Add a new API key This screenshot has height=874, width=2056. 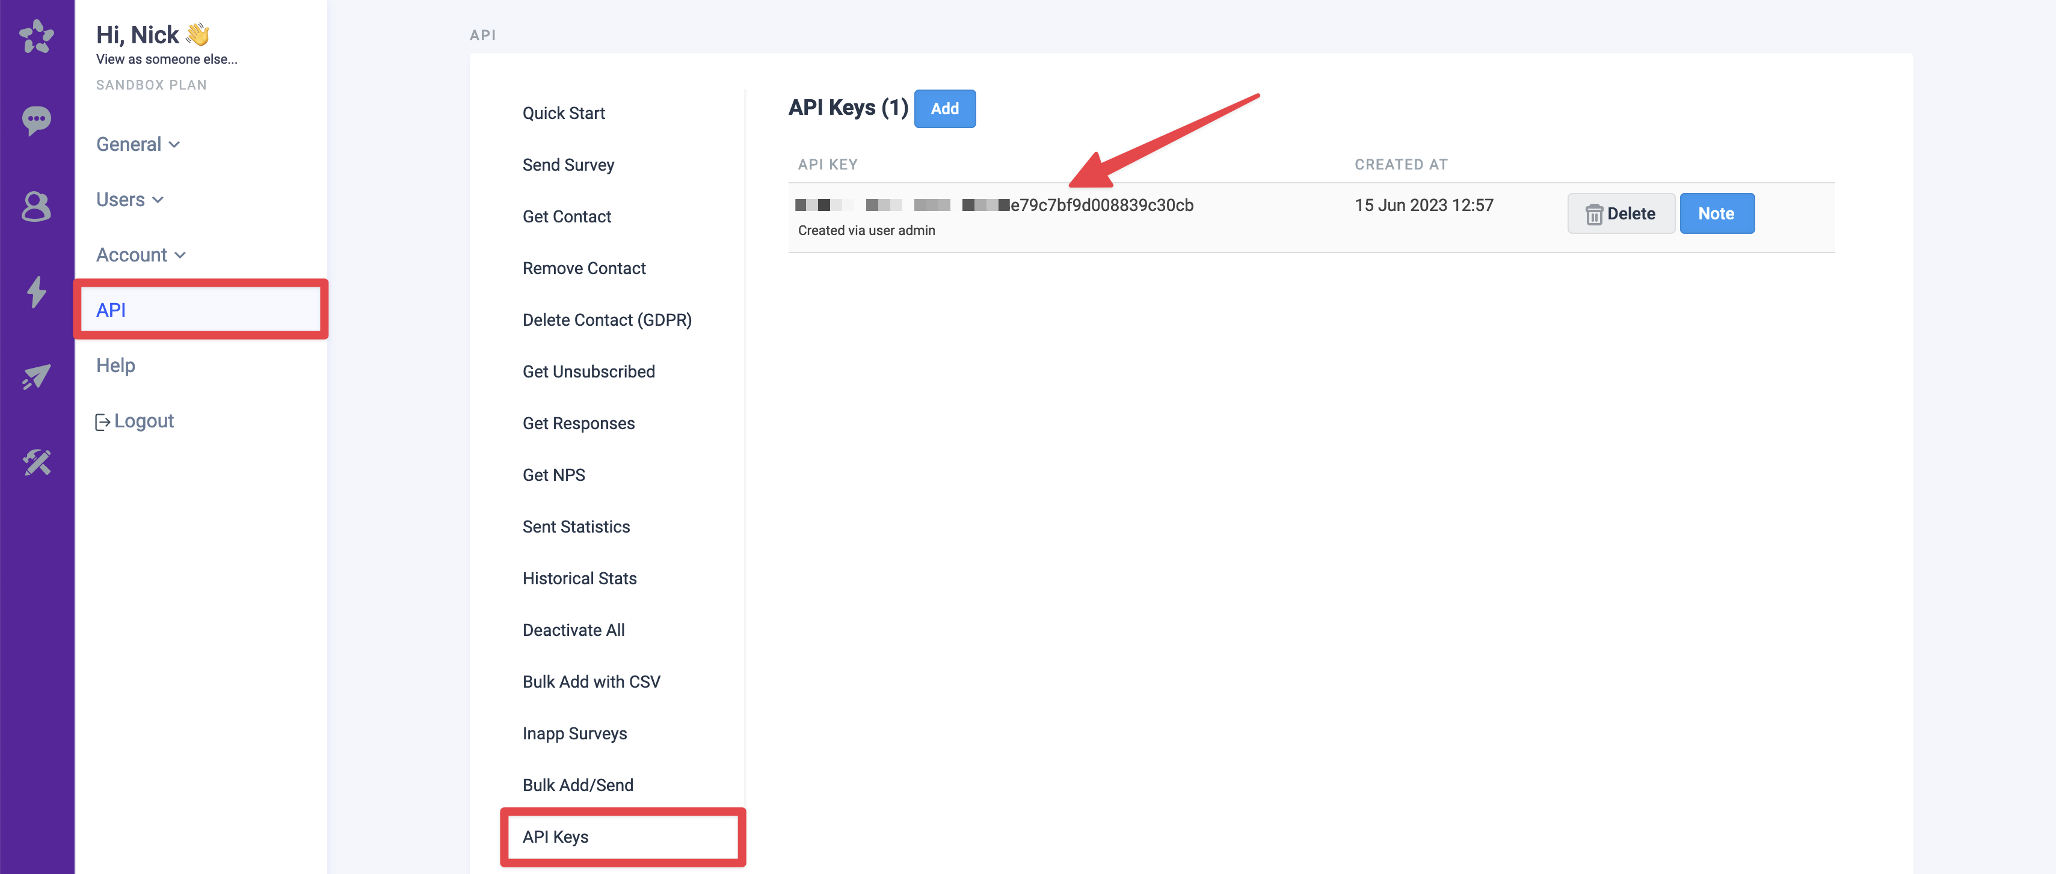click(x=944, y=108)
